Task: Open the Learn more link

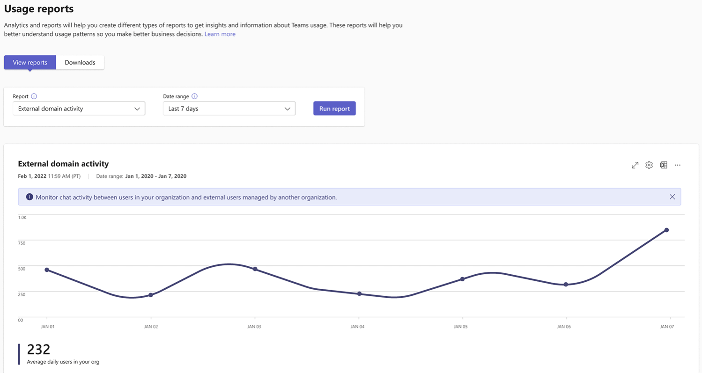Action: point(220,34)
